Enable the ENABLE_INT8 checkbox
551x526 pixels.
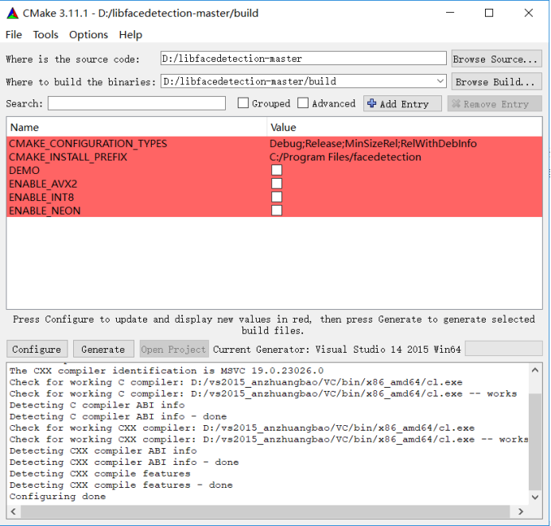(277, 197)
